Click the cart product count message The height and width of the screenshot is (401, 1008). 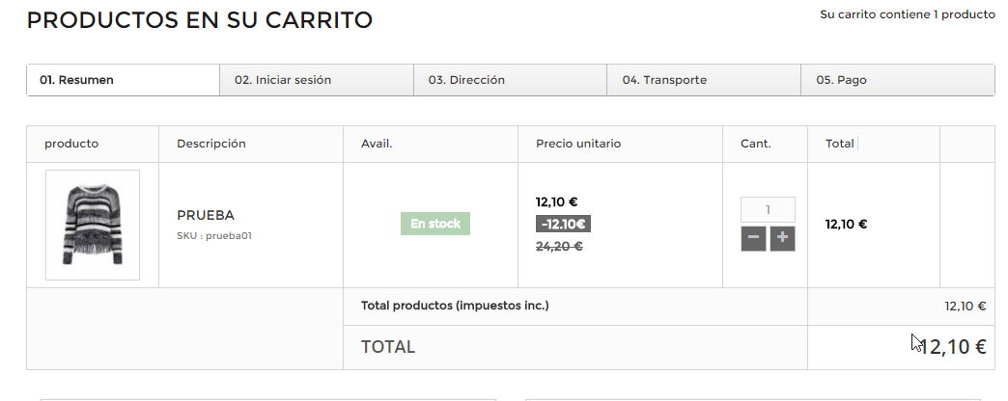pos(907,14)
